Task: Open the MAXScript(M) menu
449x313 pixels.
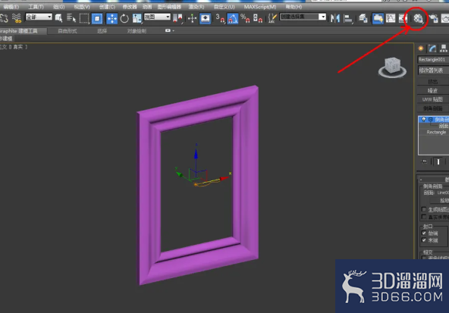Action: point(259,7)
